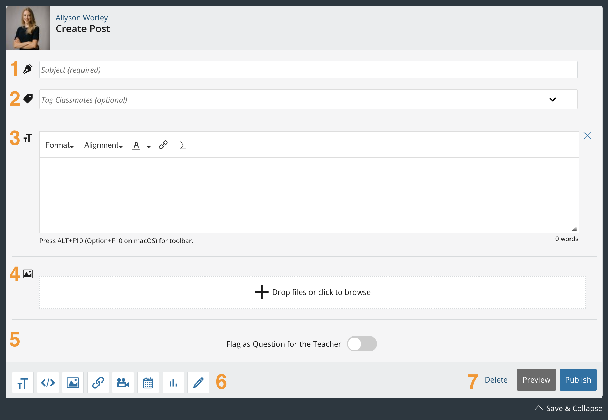Click the Publish button
Screen dimensions: 608x420
tap(578, 380)
